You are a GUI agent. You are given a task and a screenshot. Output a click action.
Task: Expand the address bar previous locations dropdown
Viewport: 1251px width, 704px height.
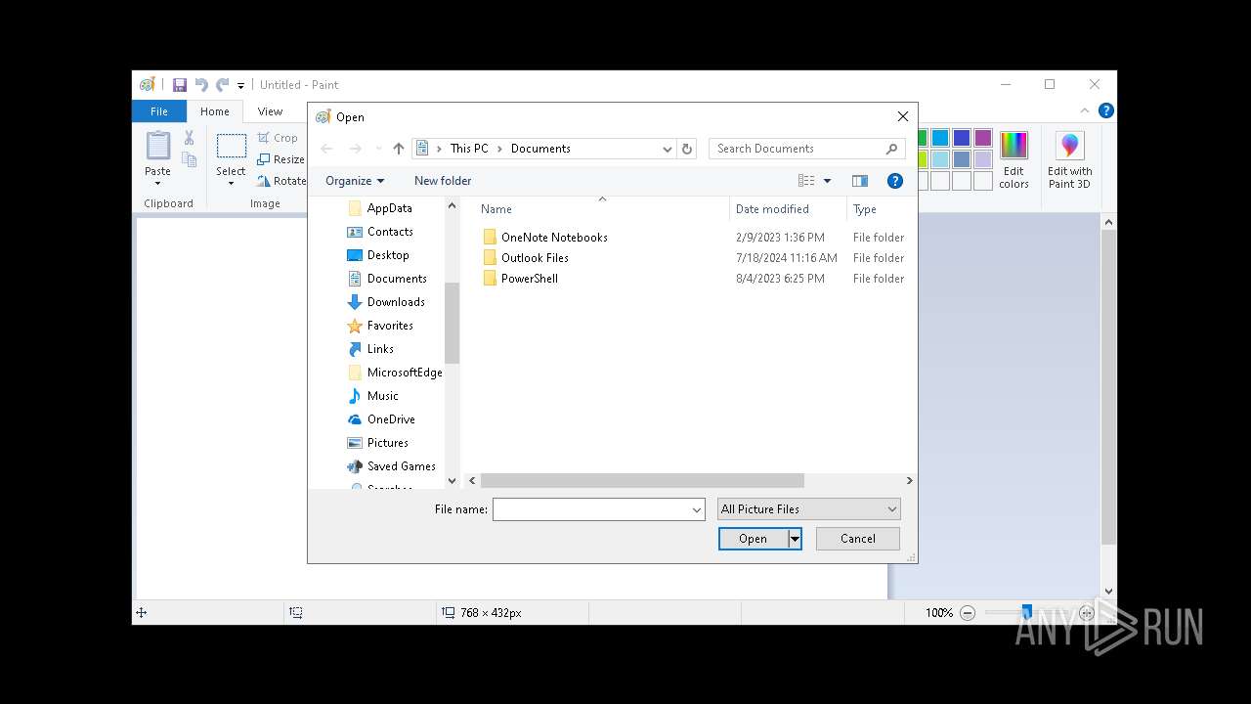click(668, 149)
